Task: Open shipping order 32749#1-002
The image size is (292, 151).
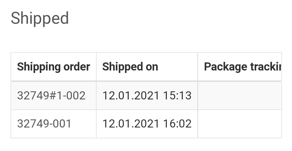Action: 51,96
